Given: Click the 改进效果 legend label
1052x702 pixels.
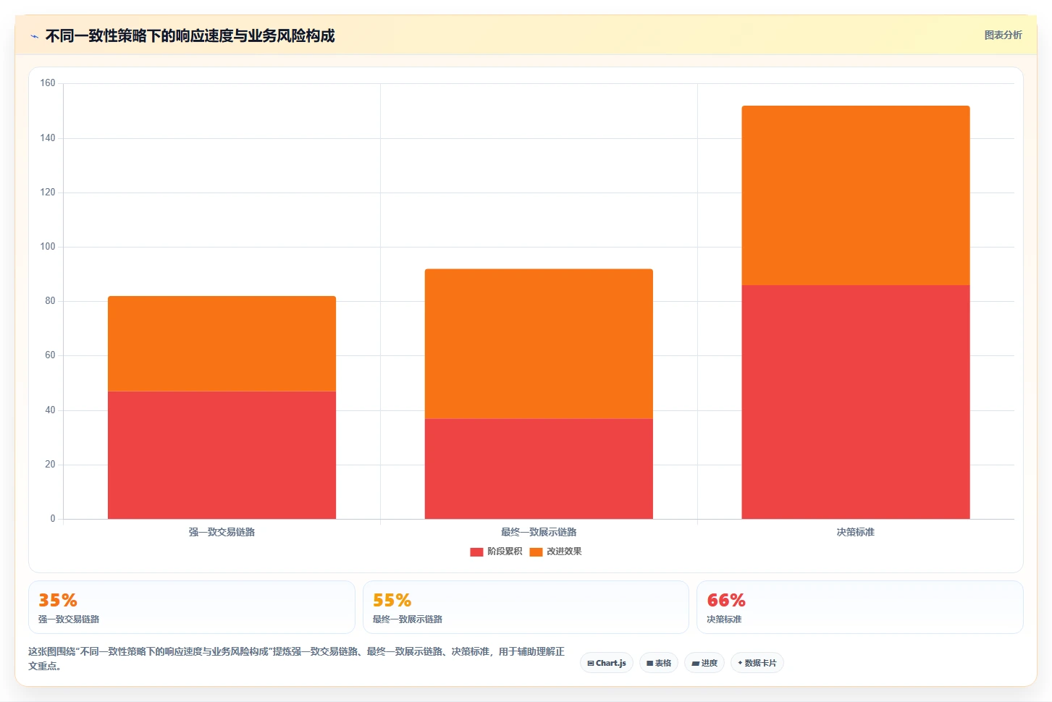Looking at the screenshot, I should point(564,551).
